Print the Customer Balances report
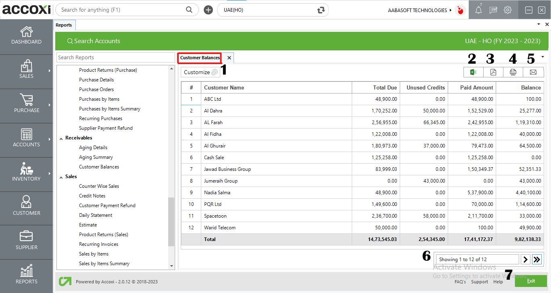 tap(513, 72)
